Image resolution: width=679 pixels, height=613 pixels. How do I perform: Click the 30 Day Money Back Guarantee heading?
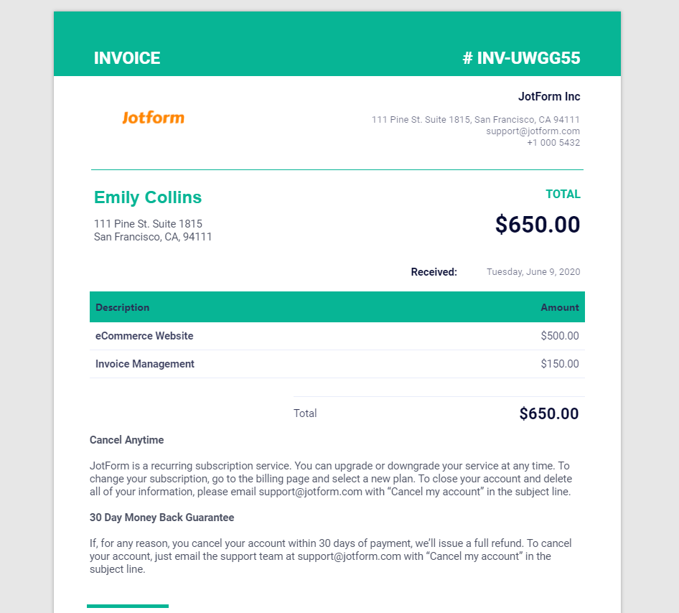162,518
